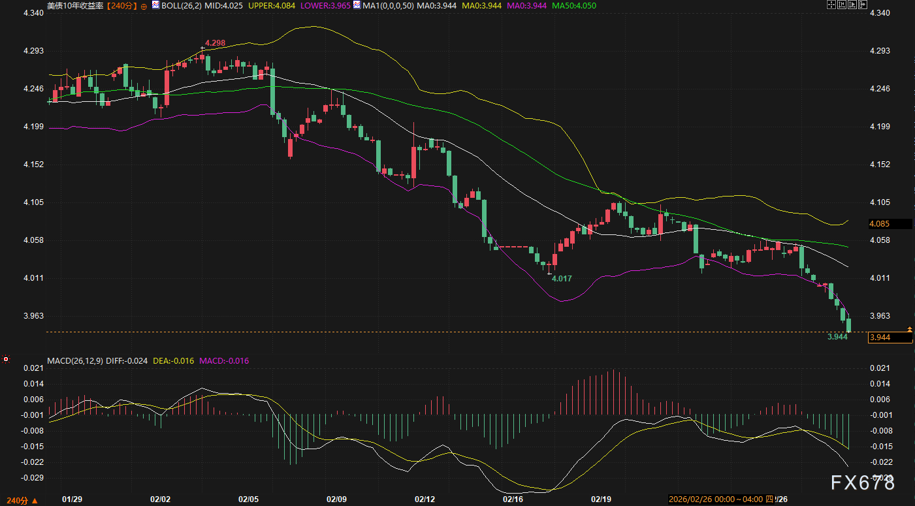Click the crosshair cursor icon at top right
Viewport: 915px width, 506px height.
tap(831, 5)
